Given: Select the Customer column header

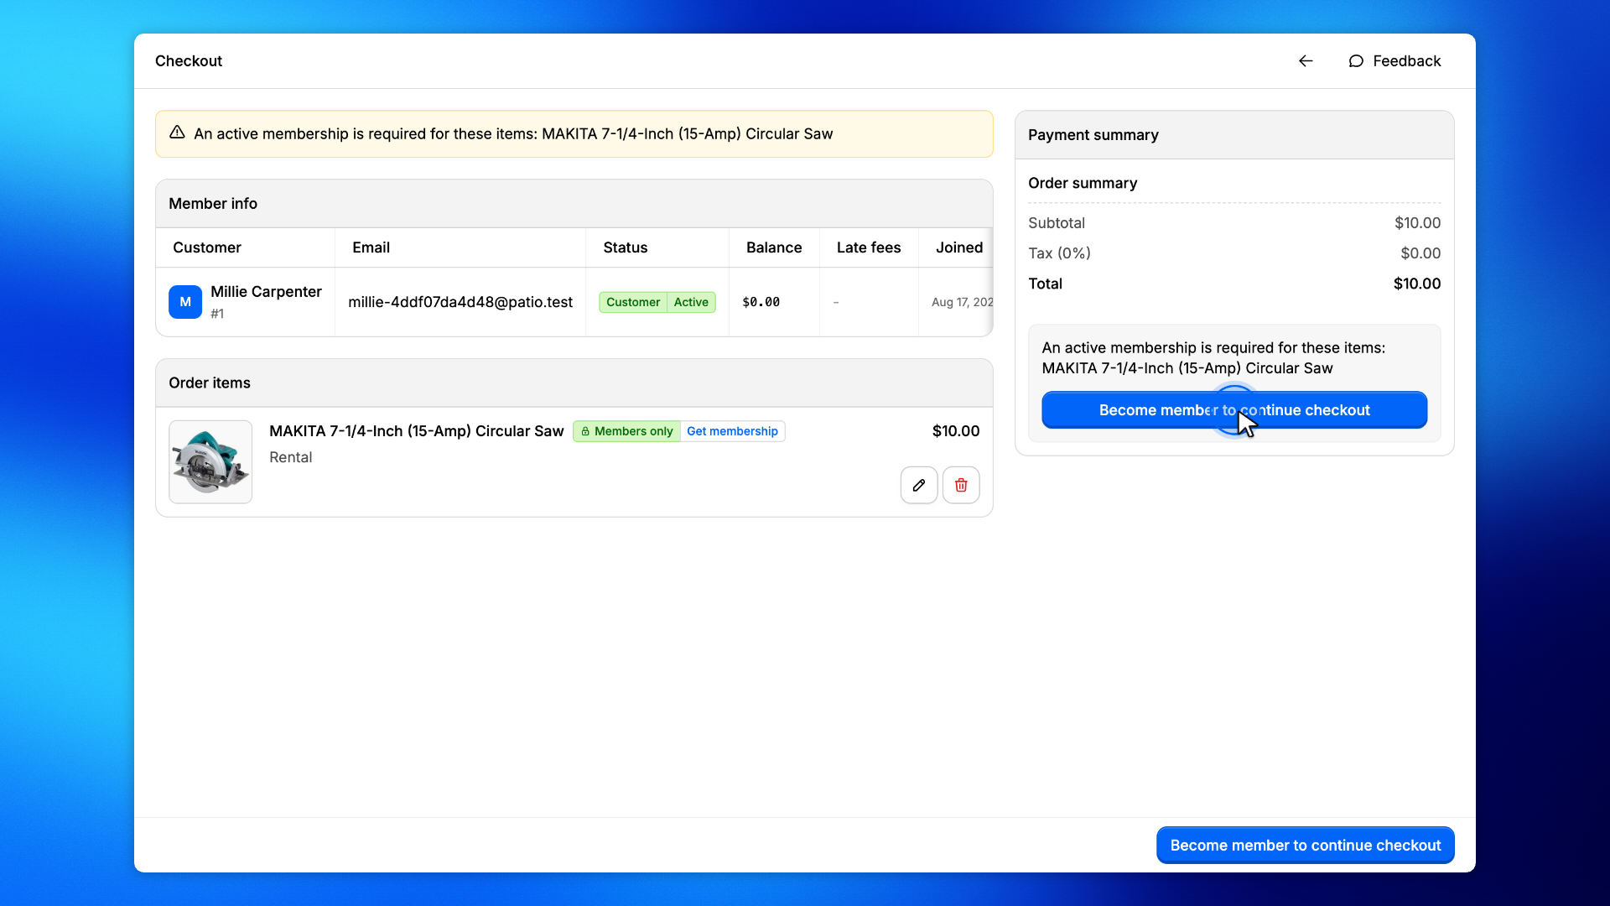Looking at the screenshot, I should [207, 247].
